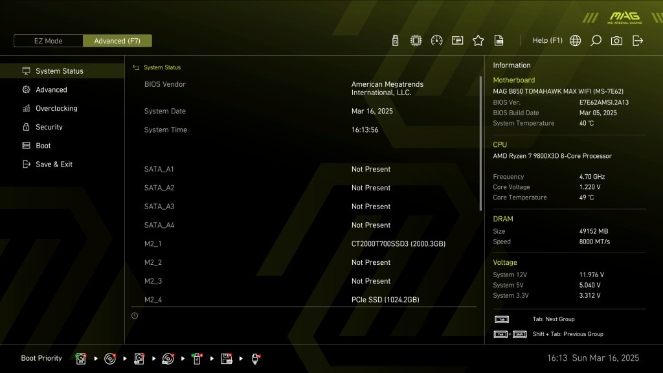Click the BIOS Vendor row label
Viewport: 663px width, 373px height.
pos(165,84)
